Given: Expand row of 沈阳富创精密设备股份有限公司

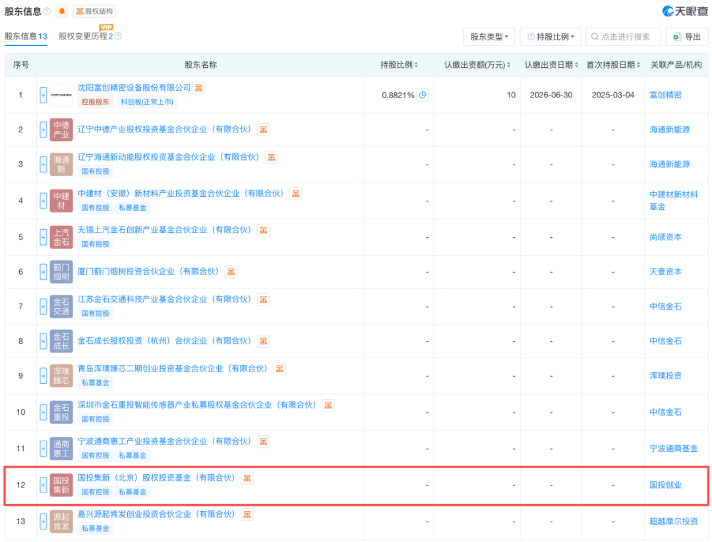Looking at the screenshot, I should coord(43,95).
